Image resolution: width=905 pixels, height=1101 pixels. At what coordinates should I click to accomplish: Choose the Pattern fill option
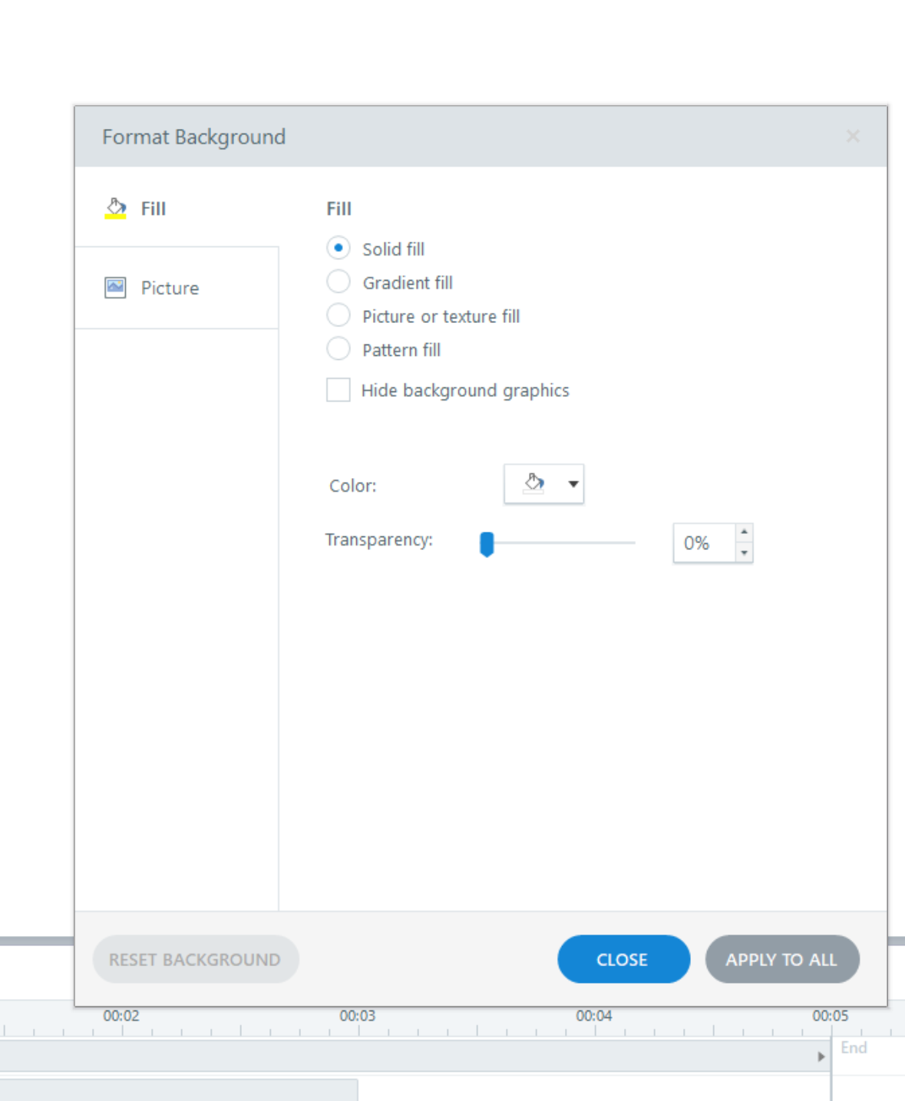coord(339,349)
